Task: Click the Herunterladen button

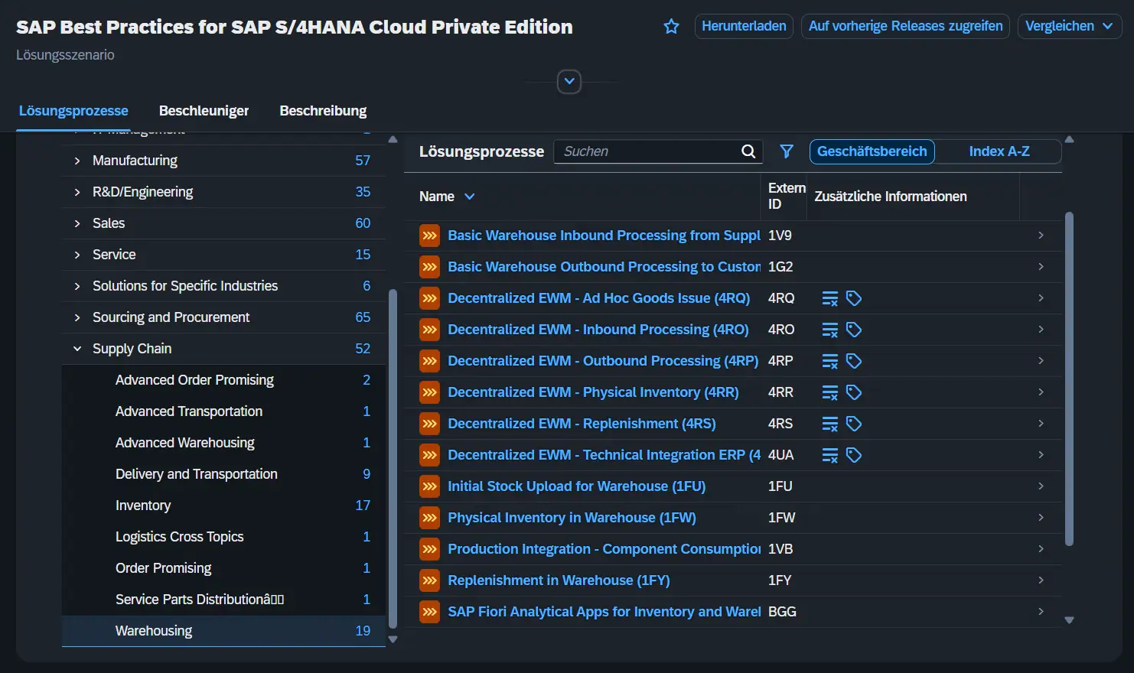Action: [744, 26]
